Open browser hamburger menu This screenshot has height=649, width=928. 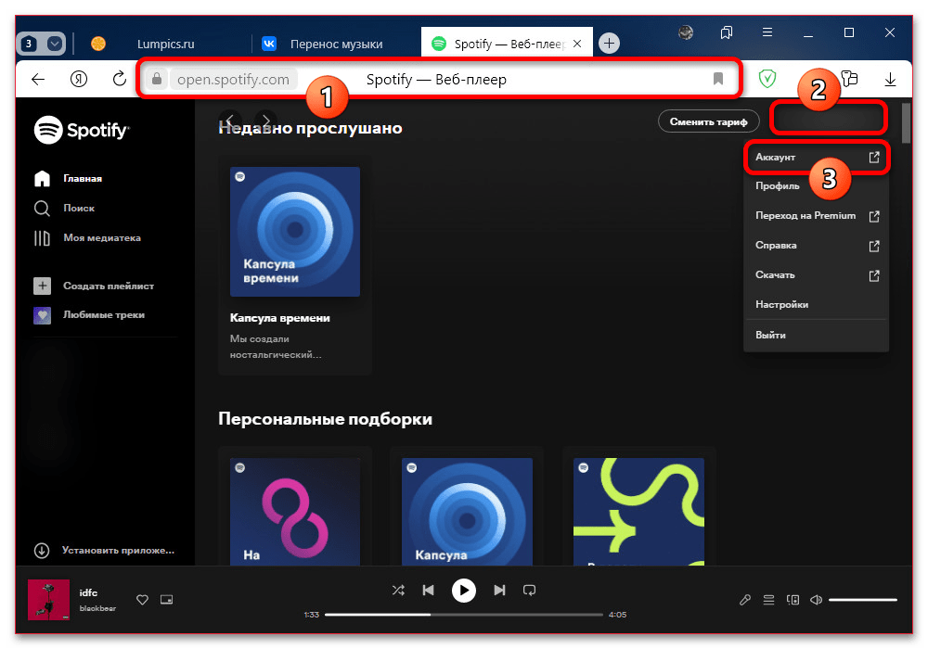tap(767, 32)
